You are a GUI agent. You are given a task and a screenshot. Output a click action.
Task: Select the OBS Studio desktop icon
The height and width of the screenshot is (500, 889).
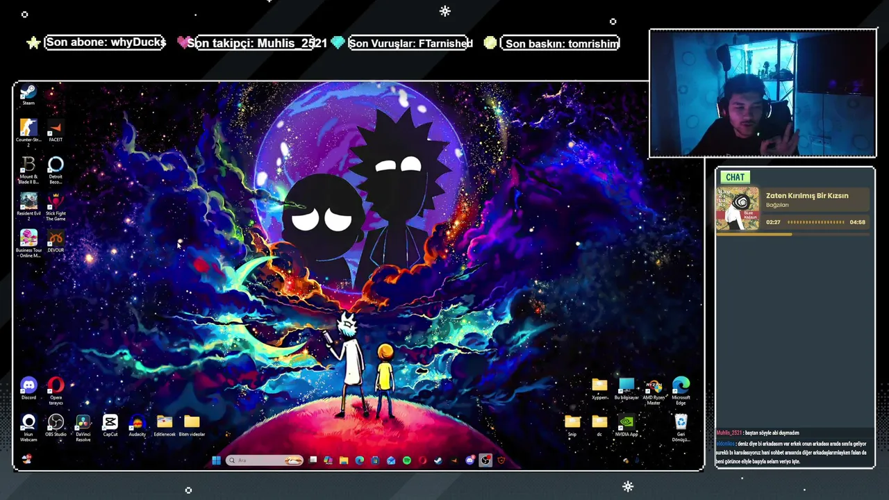pyautogui.click(x=56, y=425)
